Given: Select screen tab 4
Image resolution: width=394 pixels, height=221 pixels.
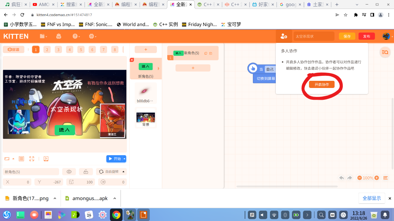Looking at the screenshot, I should [69, 50].
